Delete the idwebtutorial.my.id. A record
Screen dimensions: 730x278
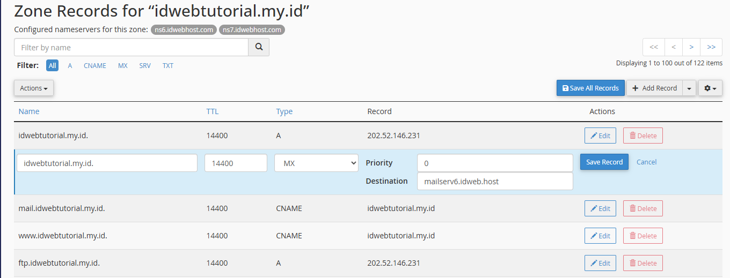pyautogui.click(x=643, y=136)
